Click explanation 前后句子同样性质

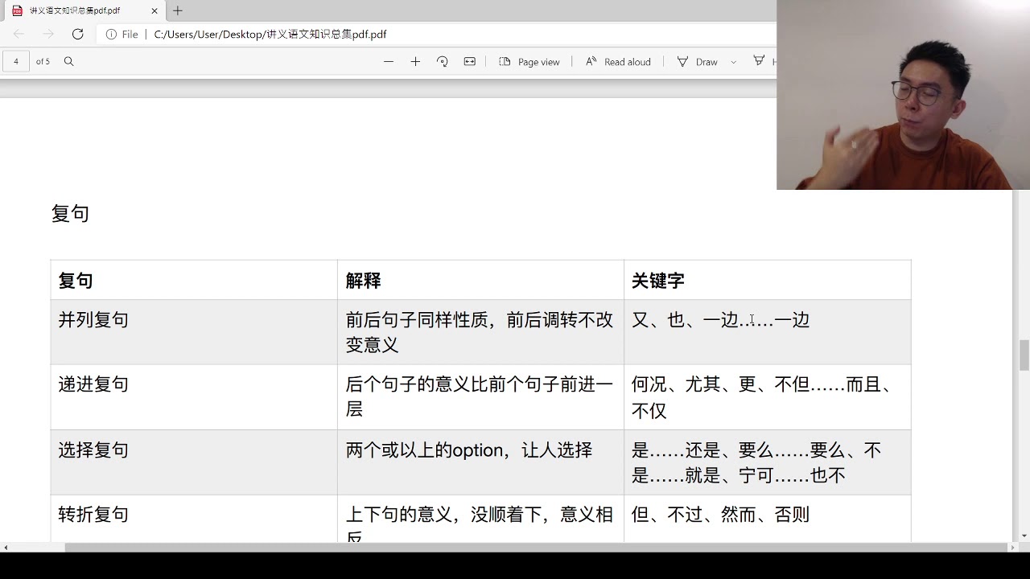coord(417,319)
